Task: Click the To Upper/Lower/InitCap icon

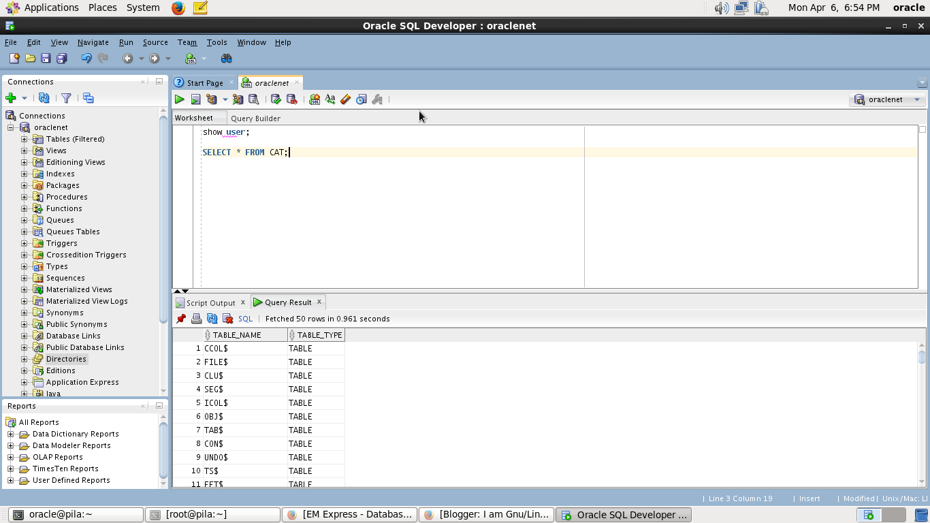Action: (330, 99)
